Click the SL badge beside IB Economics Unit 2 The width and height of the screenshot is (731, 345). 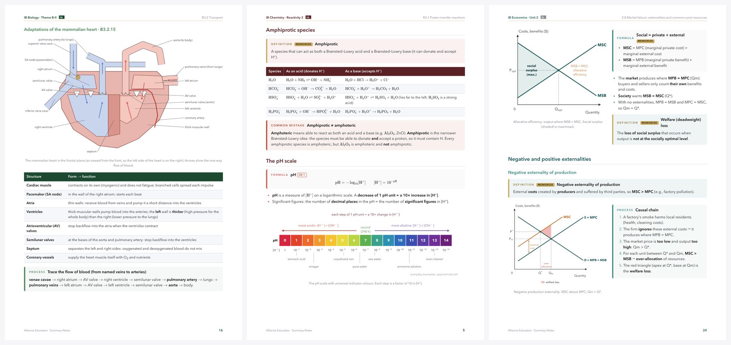point(543,17)
